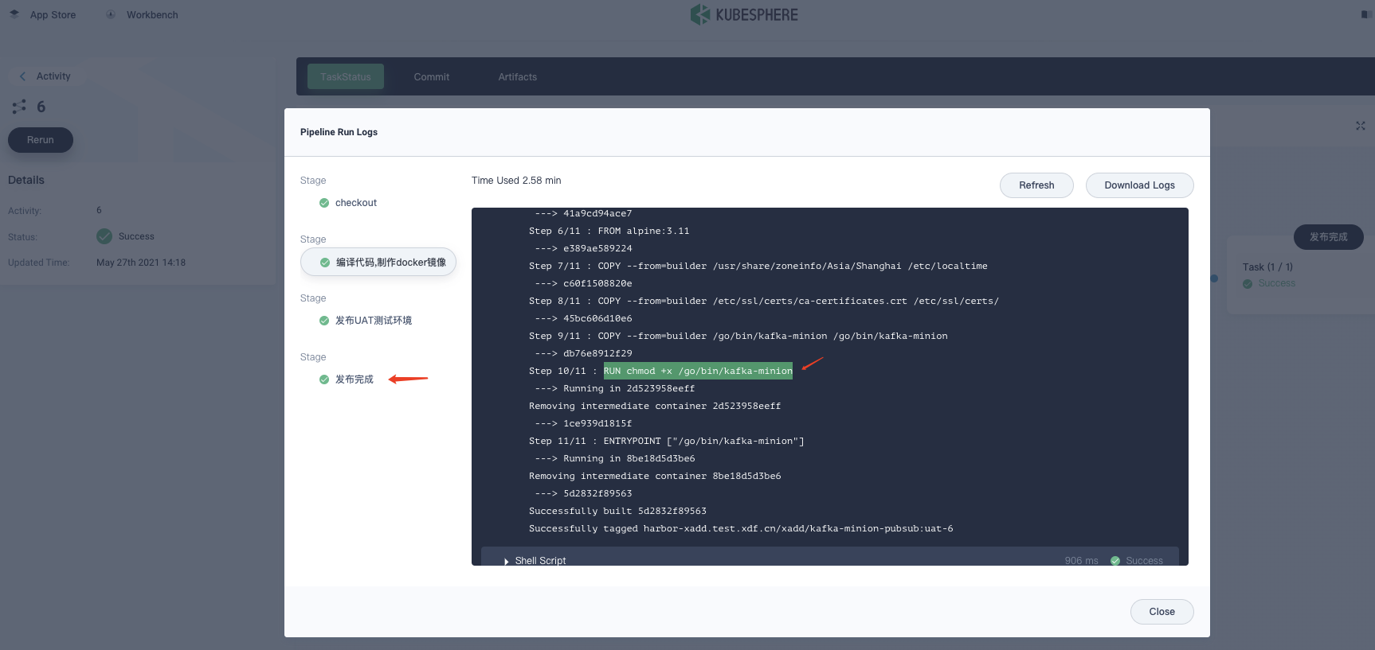The height and width of the screenshot is (650, 1375).
Task: Click the green Success status icon in Details
Action: click(104, 236)
